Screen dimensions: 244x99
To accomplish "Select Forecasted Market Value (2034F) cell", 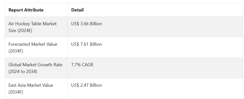I will pyautogui.click(x=36, y=47).
